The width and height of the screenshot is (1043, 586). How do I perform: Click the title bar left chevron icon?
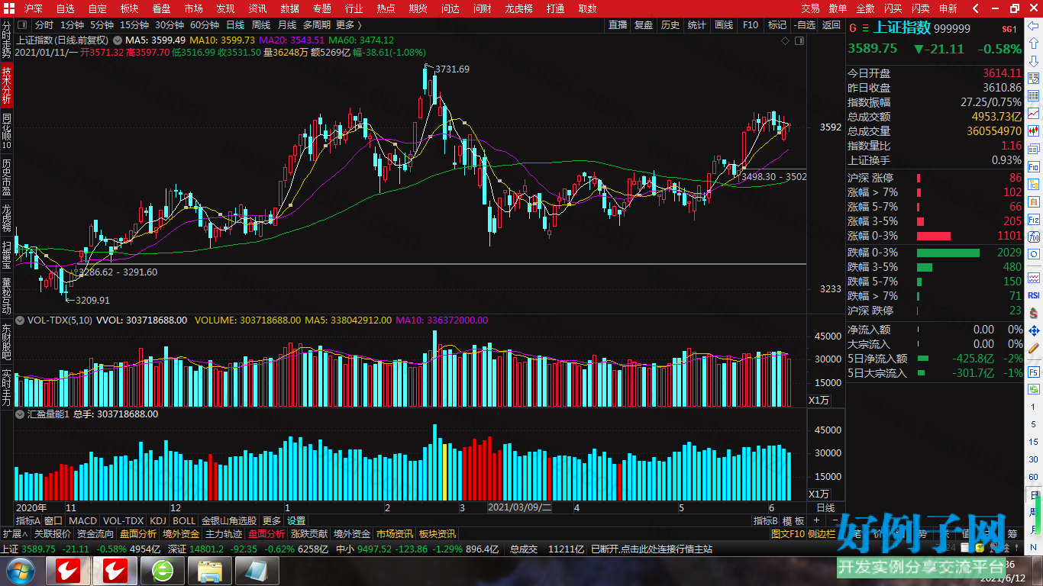pyautogui.click(x=977, y=8)
